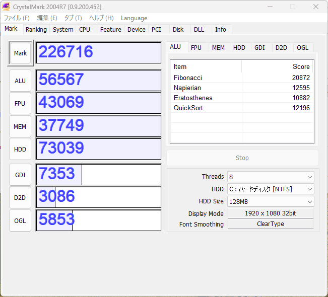This screenshot has width=328, height=297.
Task: Open the ファイル (F) menu
Action: (x=17, y=18)
